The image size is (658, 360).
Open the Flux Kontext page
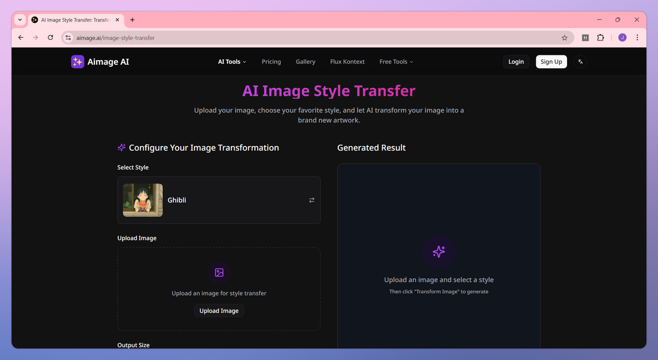pyautogui.click(x=348, y=62)
